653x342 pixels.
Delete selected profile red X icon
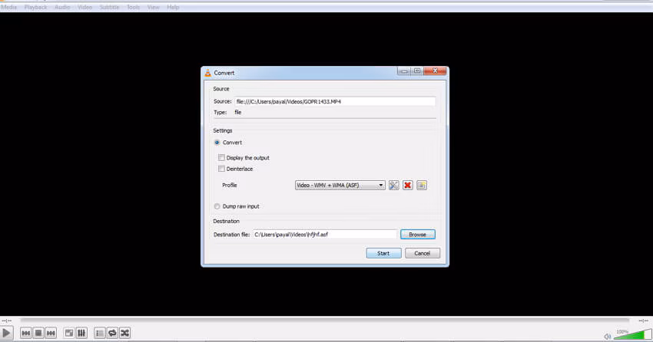pos(408,186)
